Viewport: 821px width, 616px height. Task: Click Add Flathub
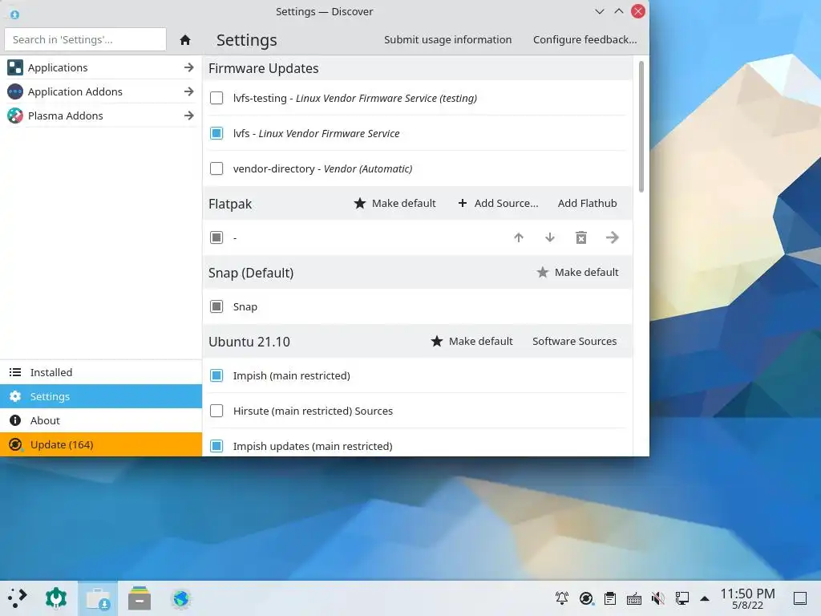(x=587, y=203)
